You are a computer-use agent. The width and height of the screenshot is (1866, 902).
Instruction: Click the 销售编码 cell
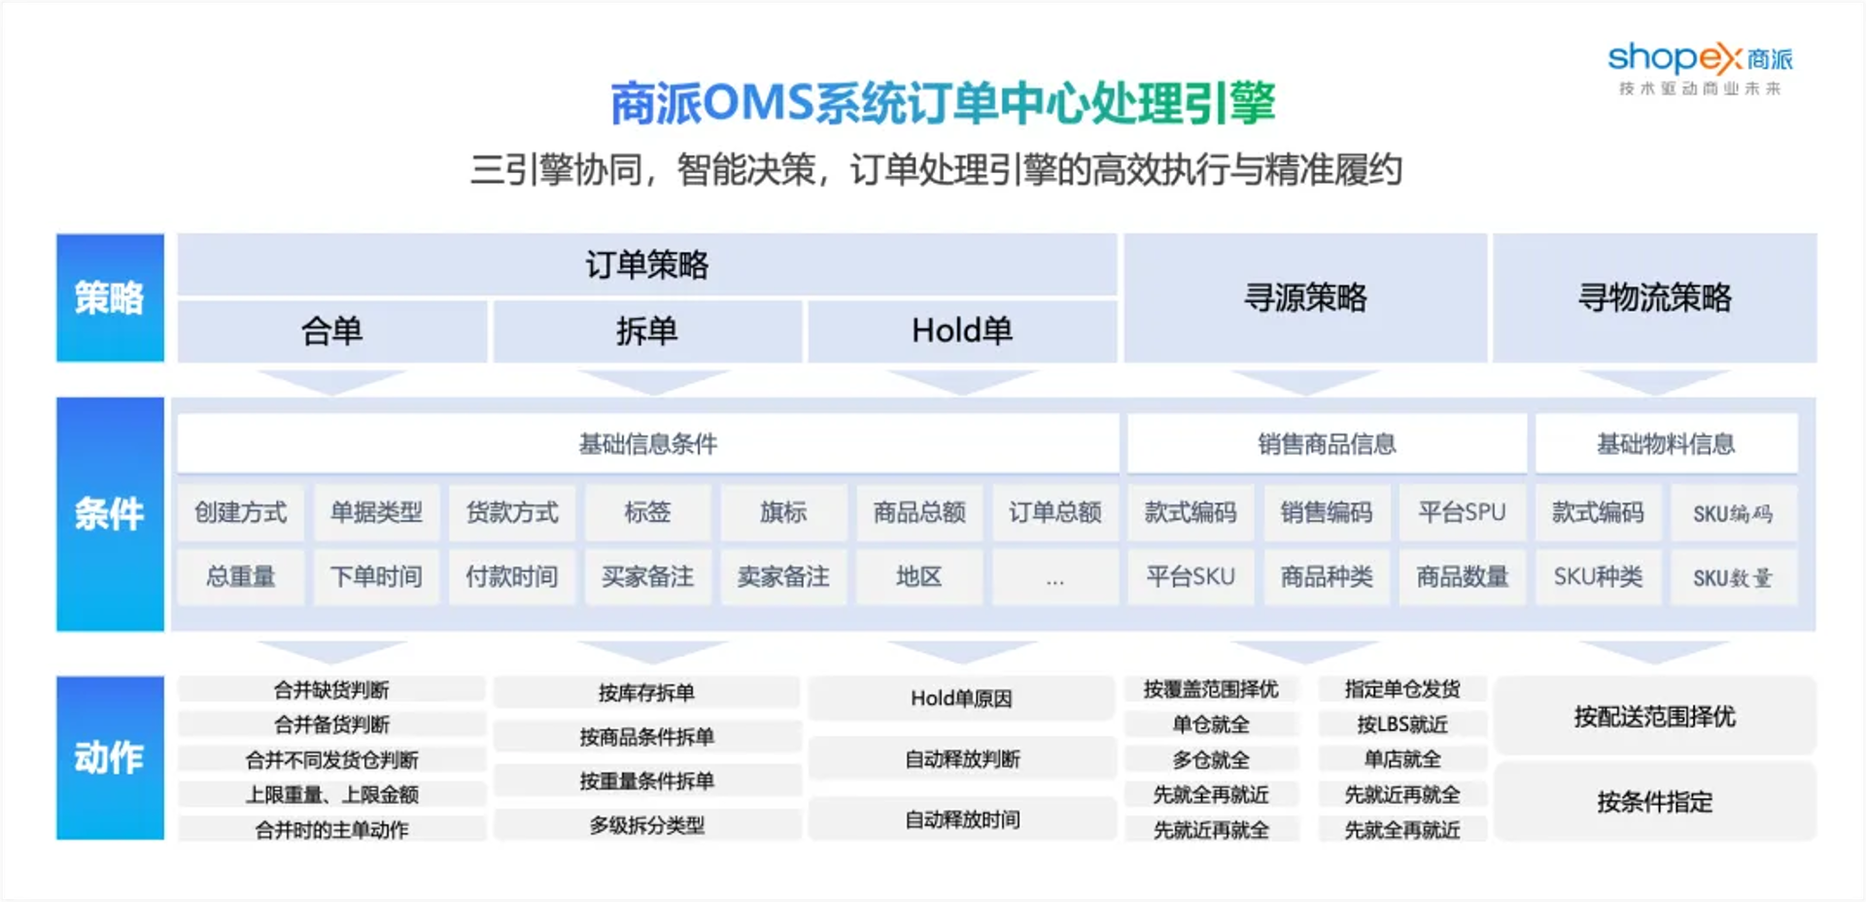[1327, 512]
